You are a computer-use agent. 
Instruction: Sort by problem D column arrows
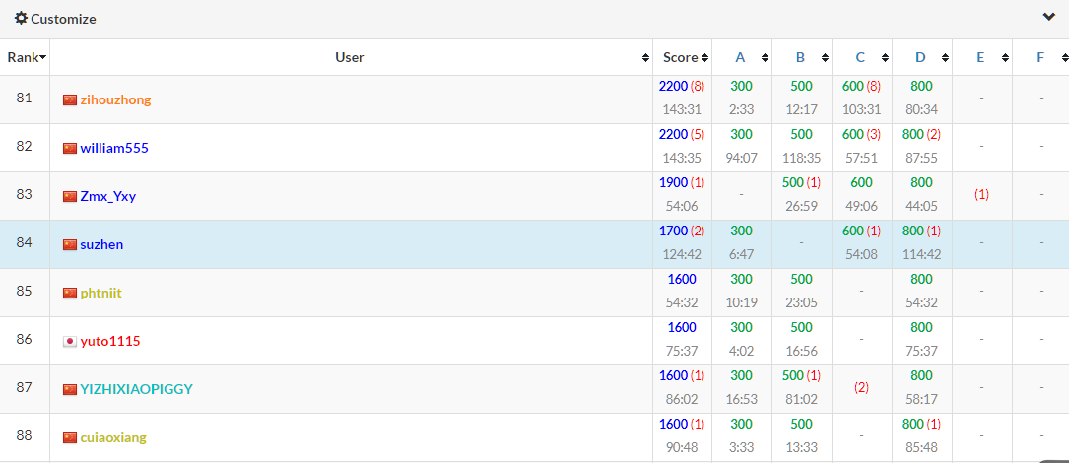tap(945, 58)
